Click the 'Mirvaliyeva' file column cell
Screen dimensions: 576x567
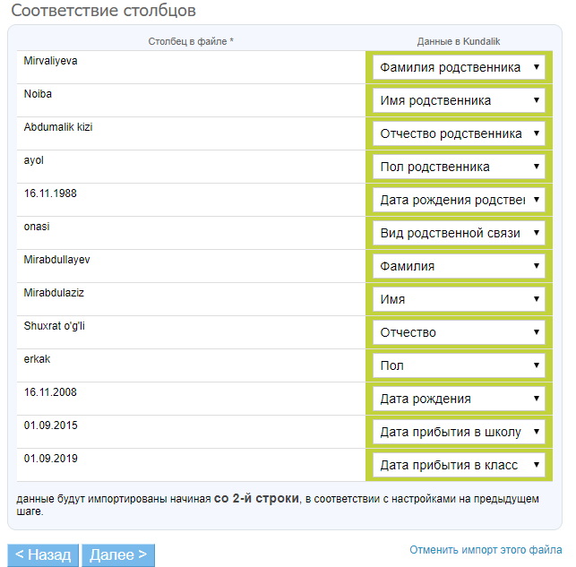coord(51,61)
